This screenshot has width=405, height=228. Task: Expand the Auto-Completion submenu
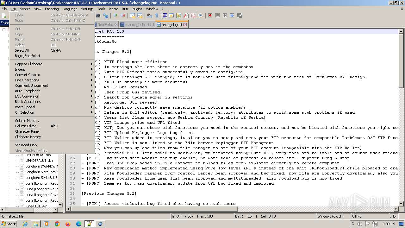52,91
